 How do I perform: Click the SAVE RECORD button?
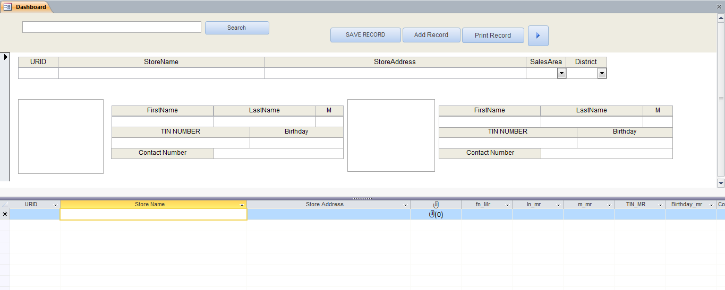coord(365,35)
